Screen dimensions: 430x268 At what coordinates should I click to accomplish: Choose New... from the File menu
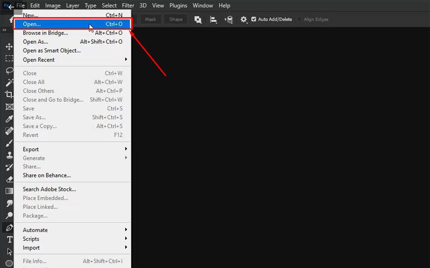(73, 15)
